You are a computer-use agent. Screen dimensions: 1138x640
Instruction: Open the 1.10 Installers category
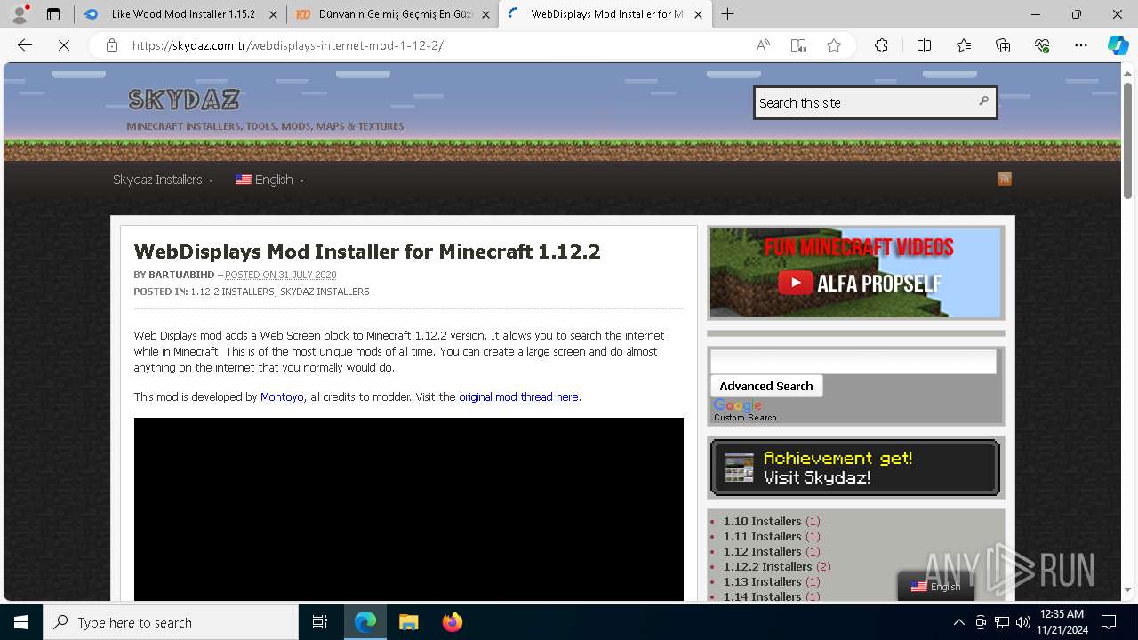762,521
